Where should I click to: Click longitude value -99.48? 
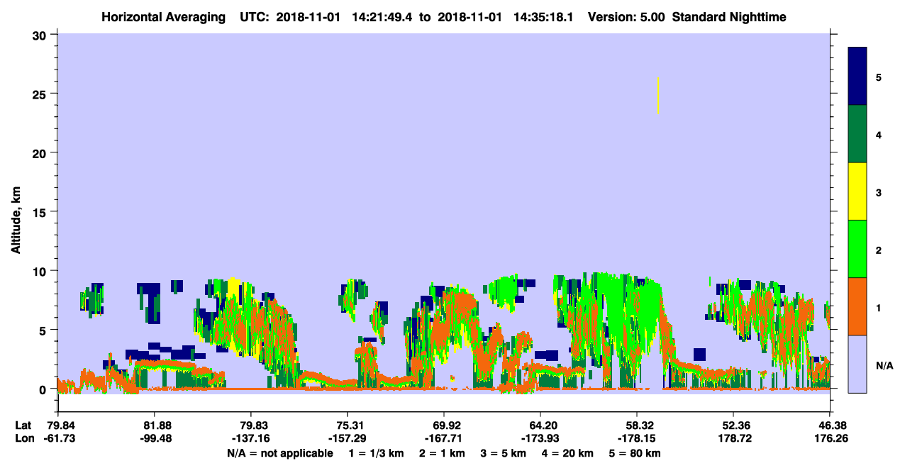[155, 438]
